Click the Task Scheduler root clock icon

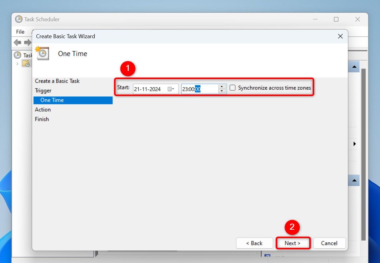tap(18, 55)
